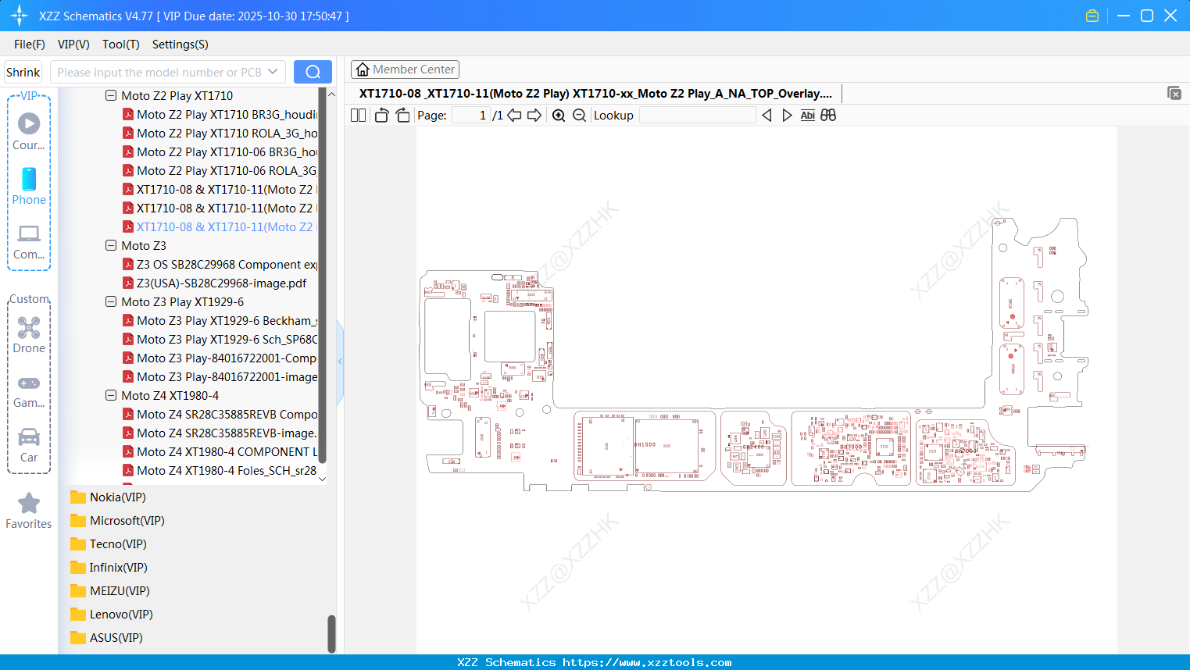
Task: Toggle the Abi match-text option
Action: coord(808,116)
